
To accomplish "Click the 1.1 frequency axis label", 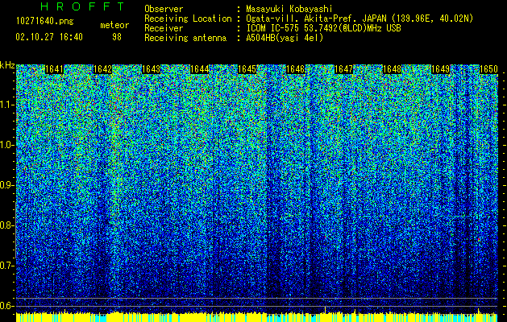I will [7, 105].
